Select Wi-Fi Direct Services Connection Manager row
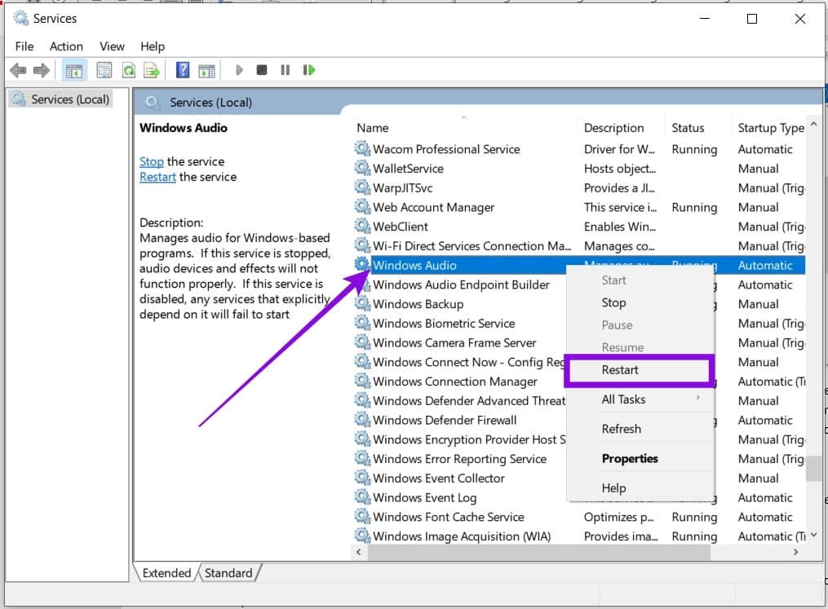 pos(578,245)
